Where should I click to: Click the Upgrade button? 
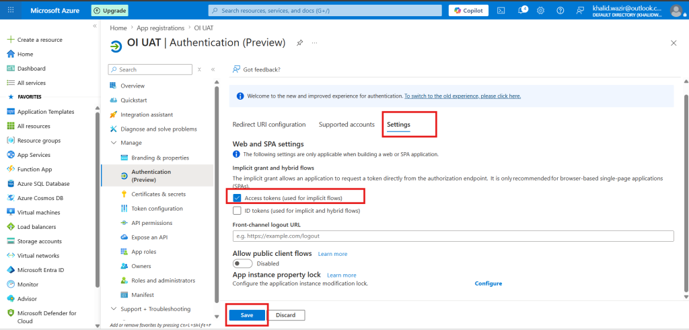click(110, 11)
